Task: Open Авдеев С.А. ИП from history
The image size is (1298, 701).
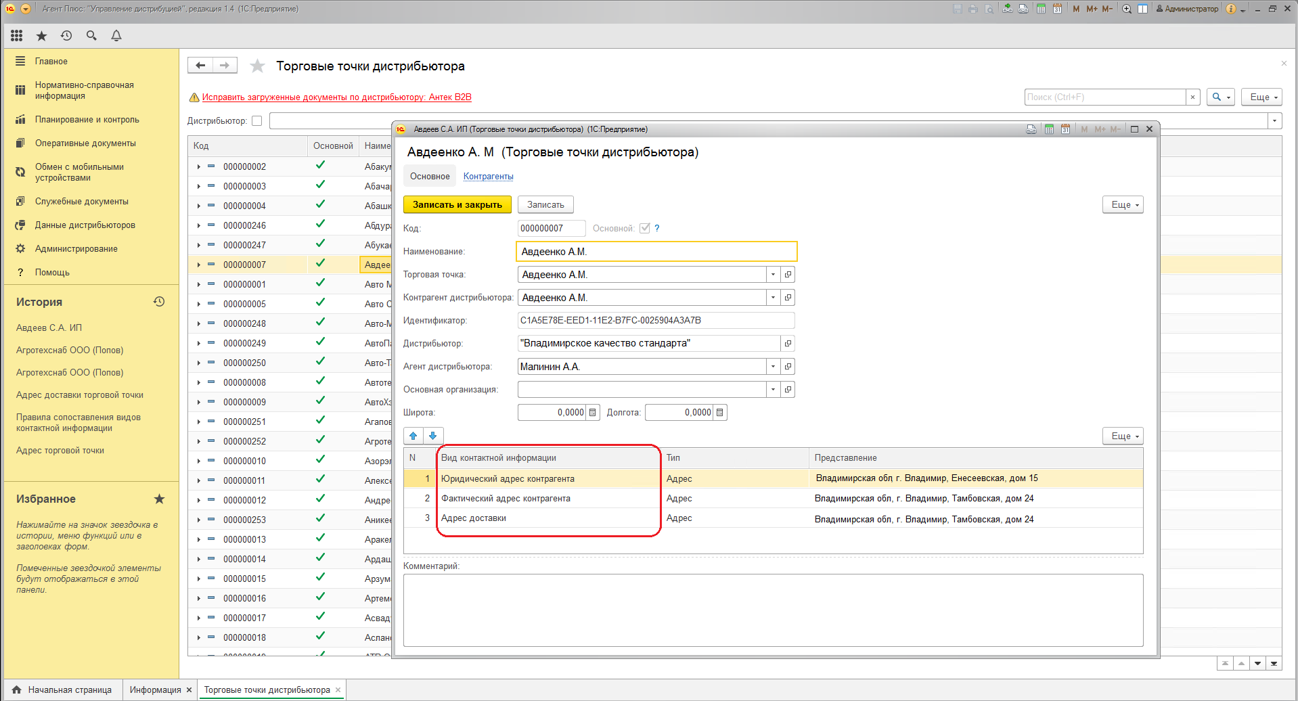Action: click(49, 327)
